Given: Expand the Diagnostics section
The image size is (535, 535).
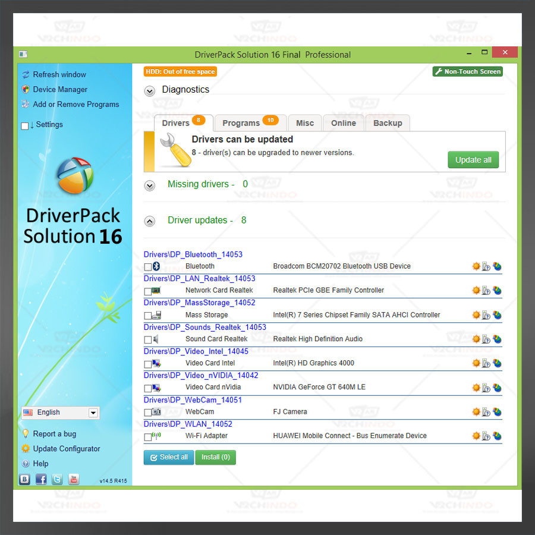Looking at the screenshot, I should (150, 90).
